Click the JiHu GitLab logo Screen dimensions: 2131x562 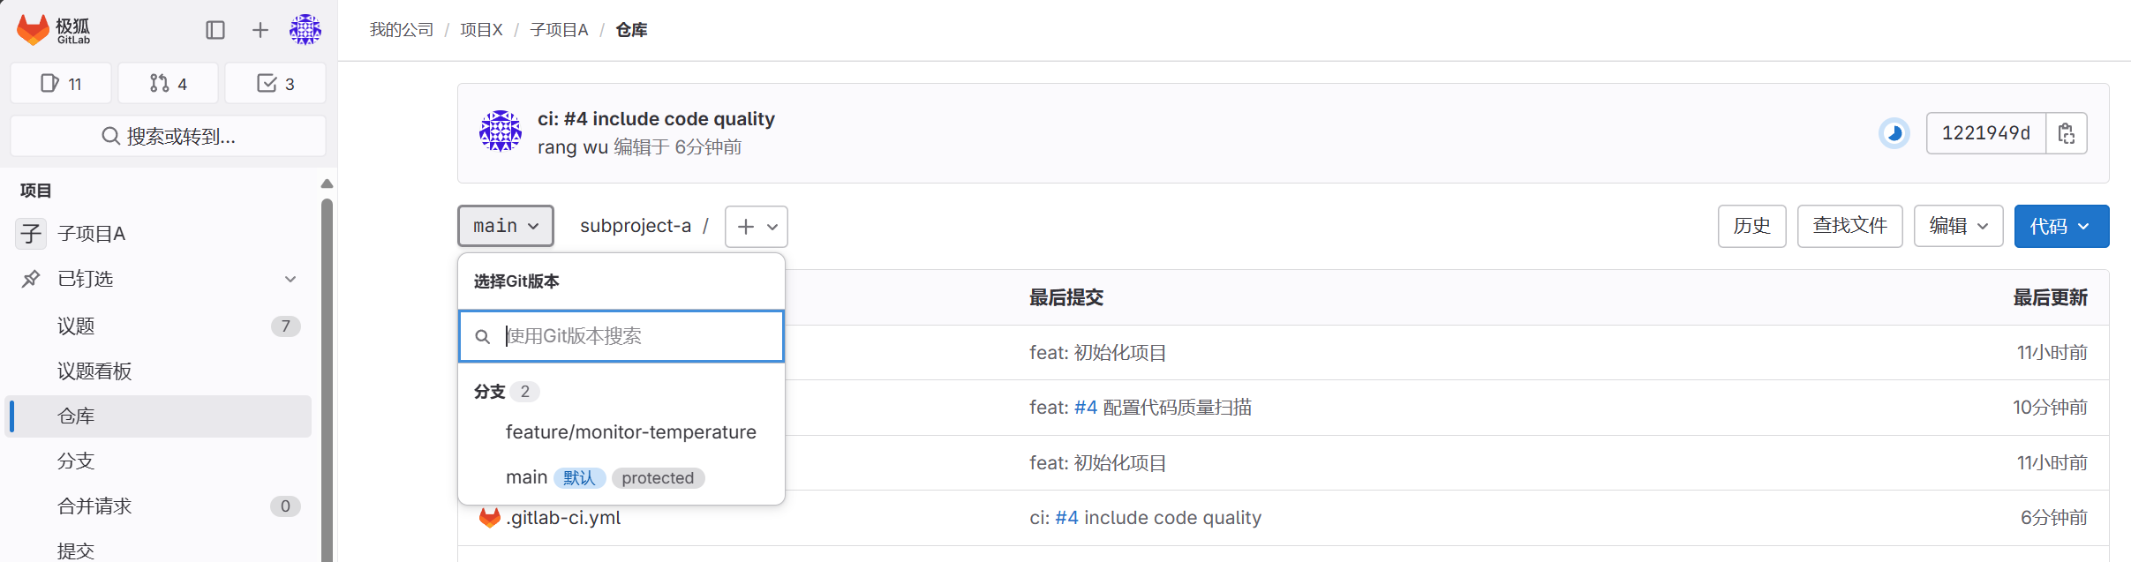click(53, 30)
